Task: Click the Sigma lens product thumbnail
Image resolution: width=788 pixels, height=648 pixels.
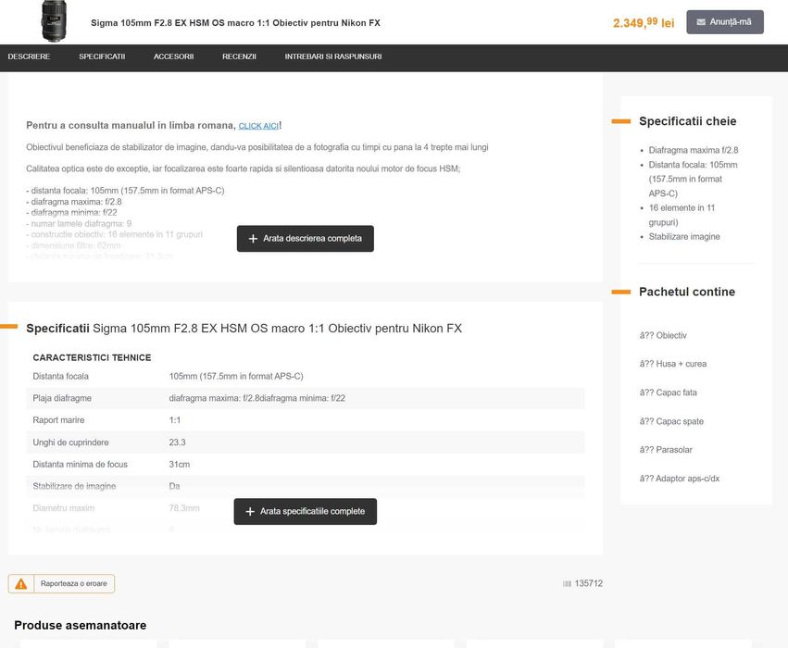Action: (54, 20)
